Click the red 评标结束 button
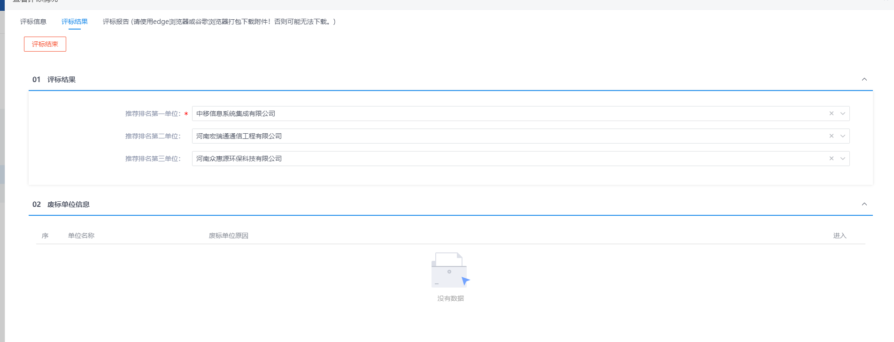The height and width of the screenshot is (342, 894). point(45,44)
